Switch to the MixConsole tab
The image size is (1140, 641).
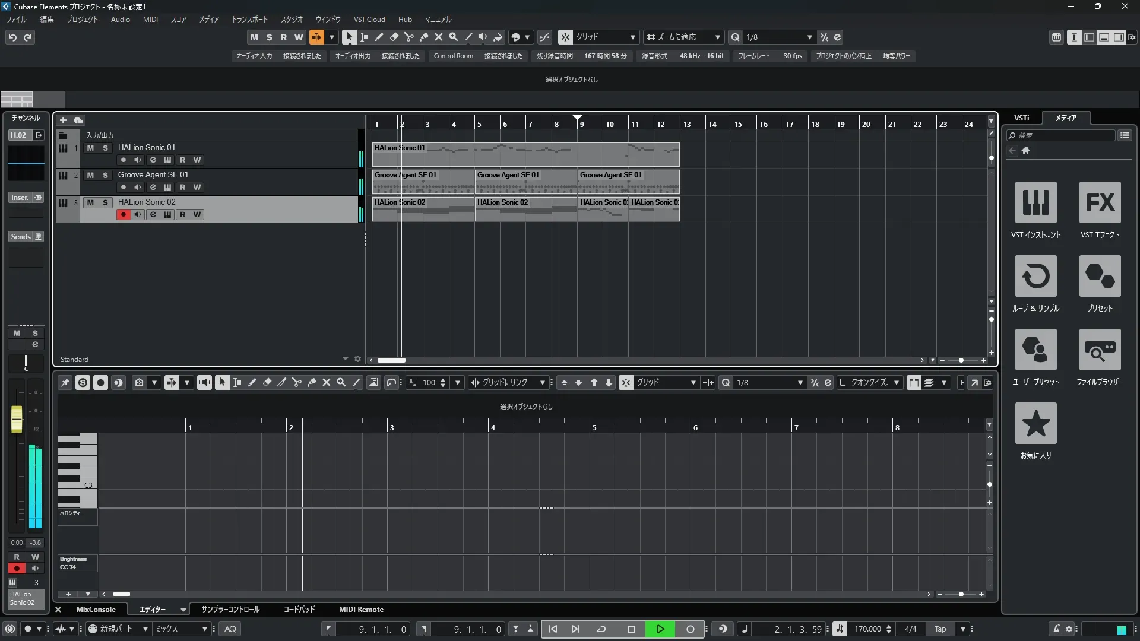point(96,610)
